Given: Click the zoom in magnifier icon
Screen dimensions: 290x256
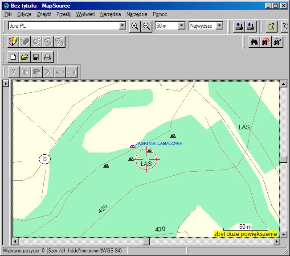Looking at the screenshot, I should pos(135,26).
